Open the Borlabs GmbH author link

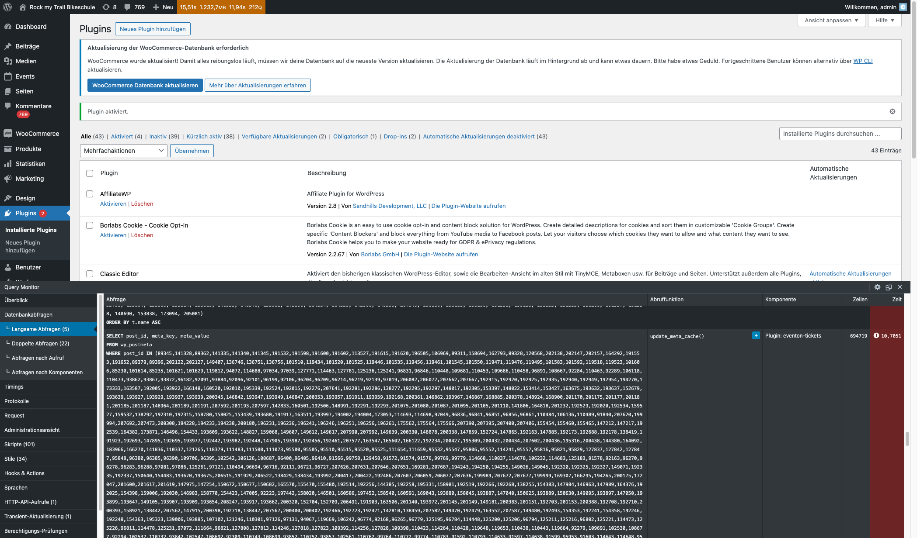[x=380, y=255]
